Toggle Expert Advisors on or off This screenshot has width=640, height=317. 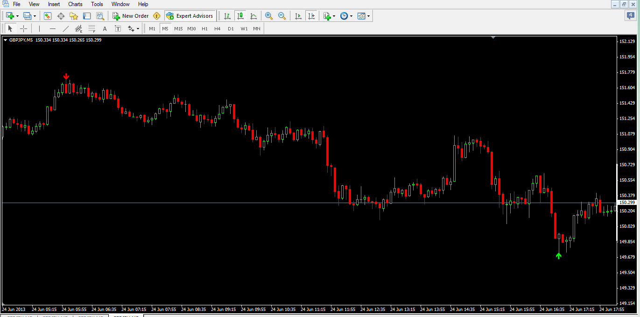click(190, 16)
